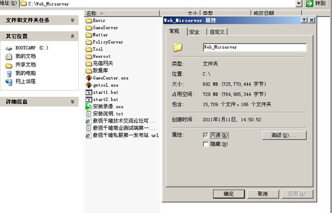Switch to the 自定义 tab
The height and width of the screenshot is (213, 332).
point(217,32)
